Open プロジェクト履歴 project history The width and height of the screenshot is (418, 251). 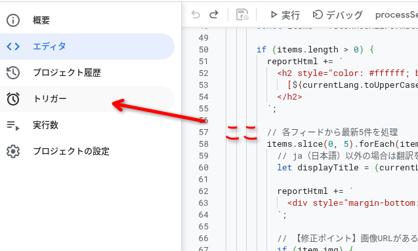click(87, 72)
